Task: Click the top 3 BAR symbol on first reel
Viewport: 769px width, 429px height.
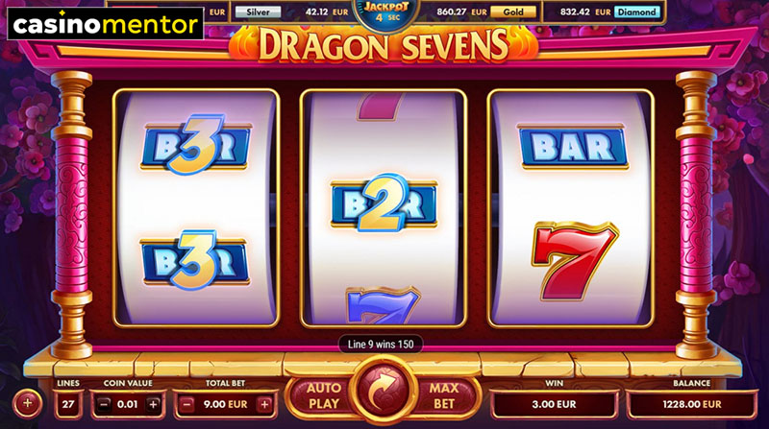Action: pos(196,145)
